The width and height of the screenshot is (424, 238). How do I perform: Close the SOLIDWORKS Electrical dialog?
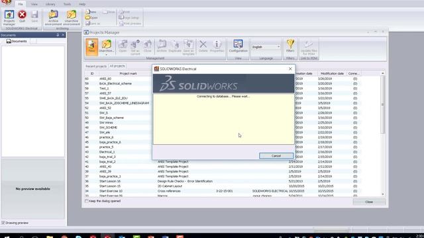click(x=290, y=69)
